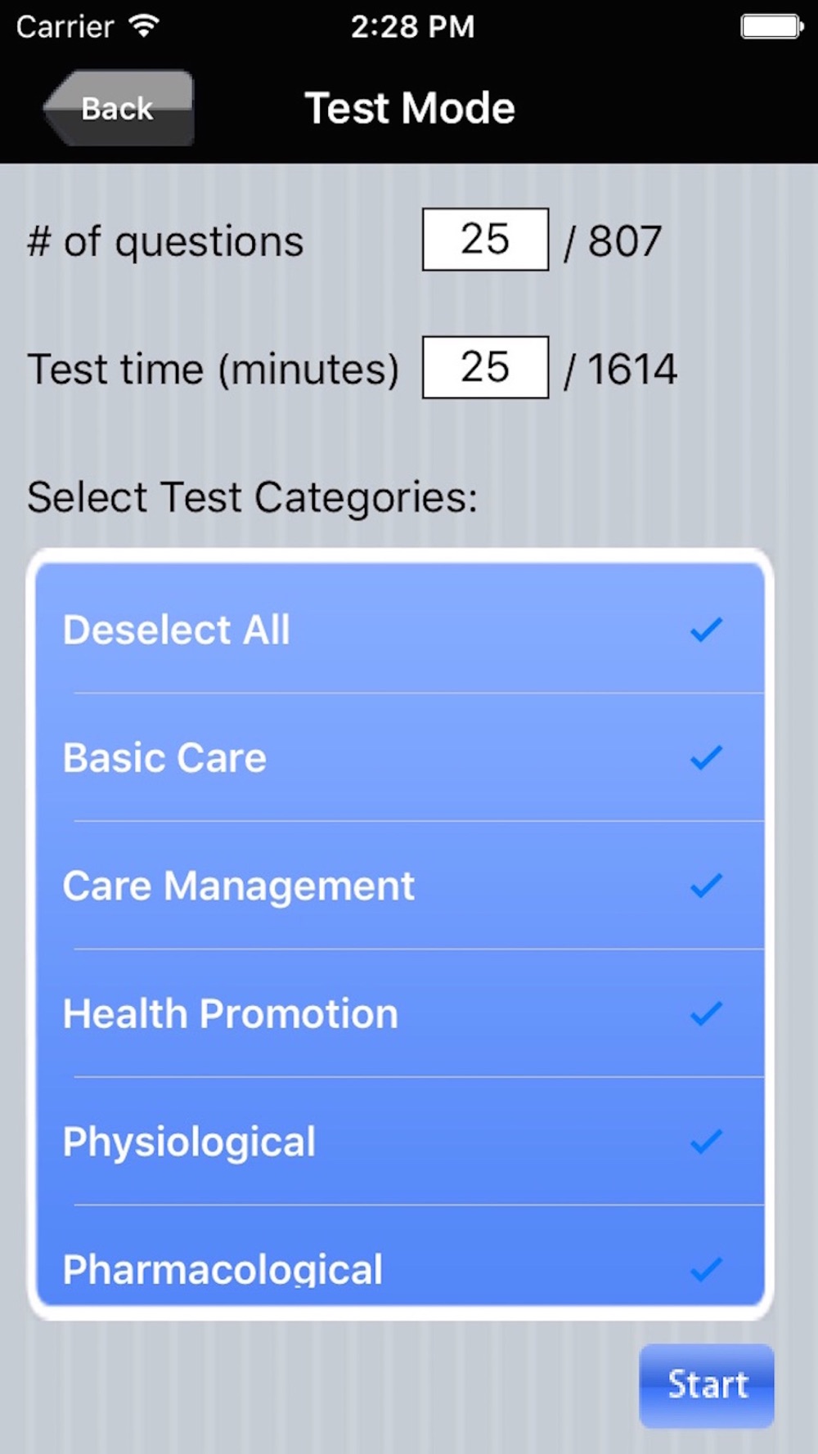The image size is (818, 1454).
Task: Edit the number of questions field
Action: 485,240
